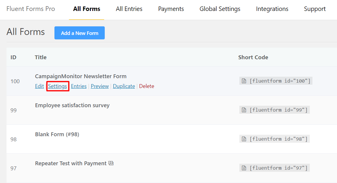View Entries of form 100
337x183 pixels.
pyautogui.click(x=79, y=86)
